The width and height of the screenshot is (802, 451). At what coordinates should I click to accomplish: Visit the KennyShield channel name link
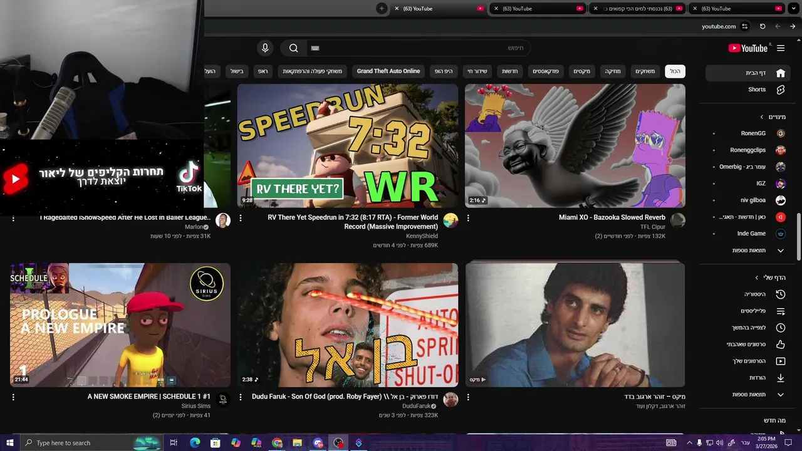422,236
